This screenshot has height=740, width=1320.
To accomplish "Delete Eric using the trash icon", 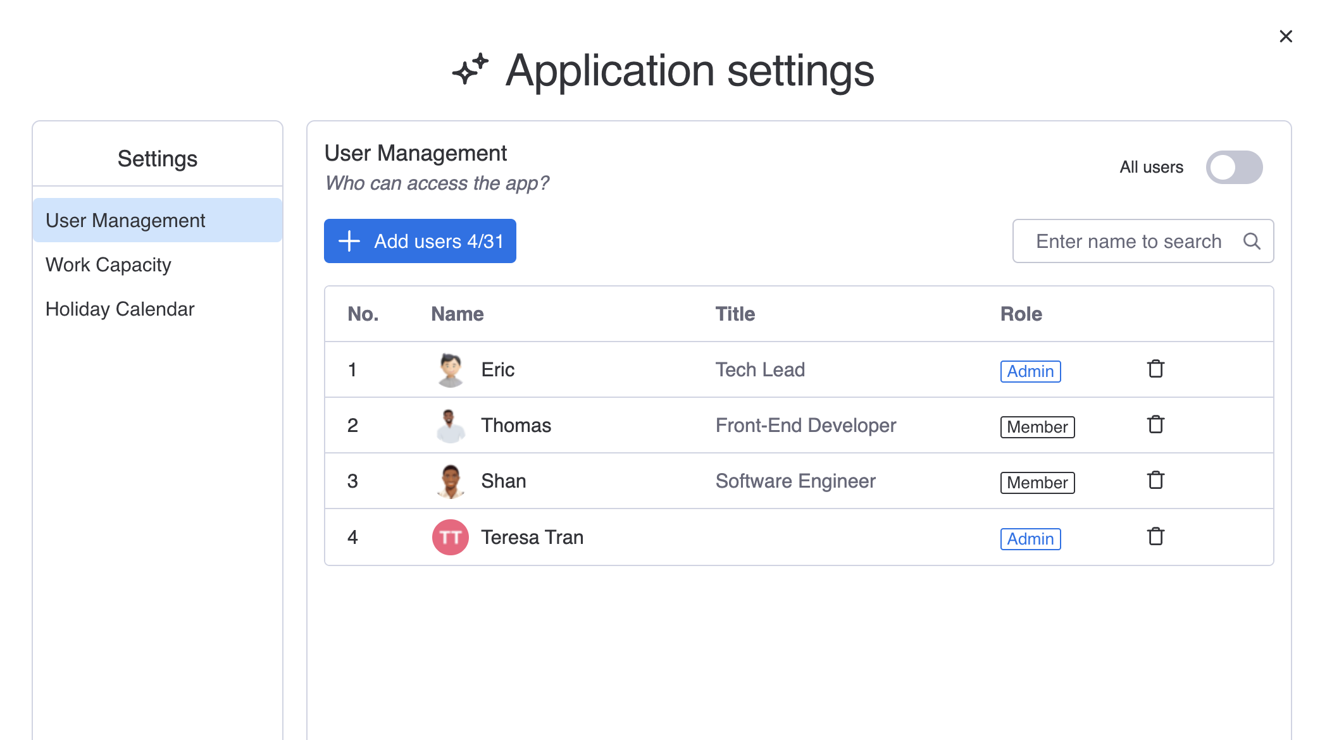I will [1155, 369].
